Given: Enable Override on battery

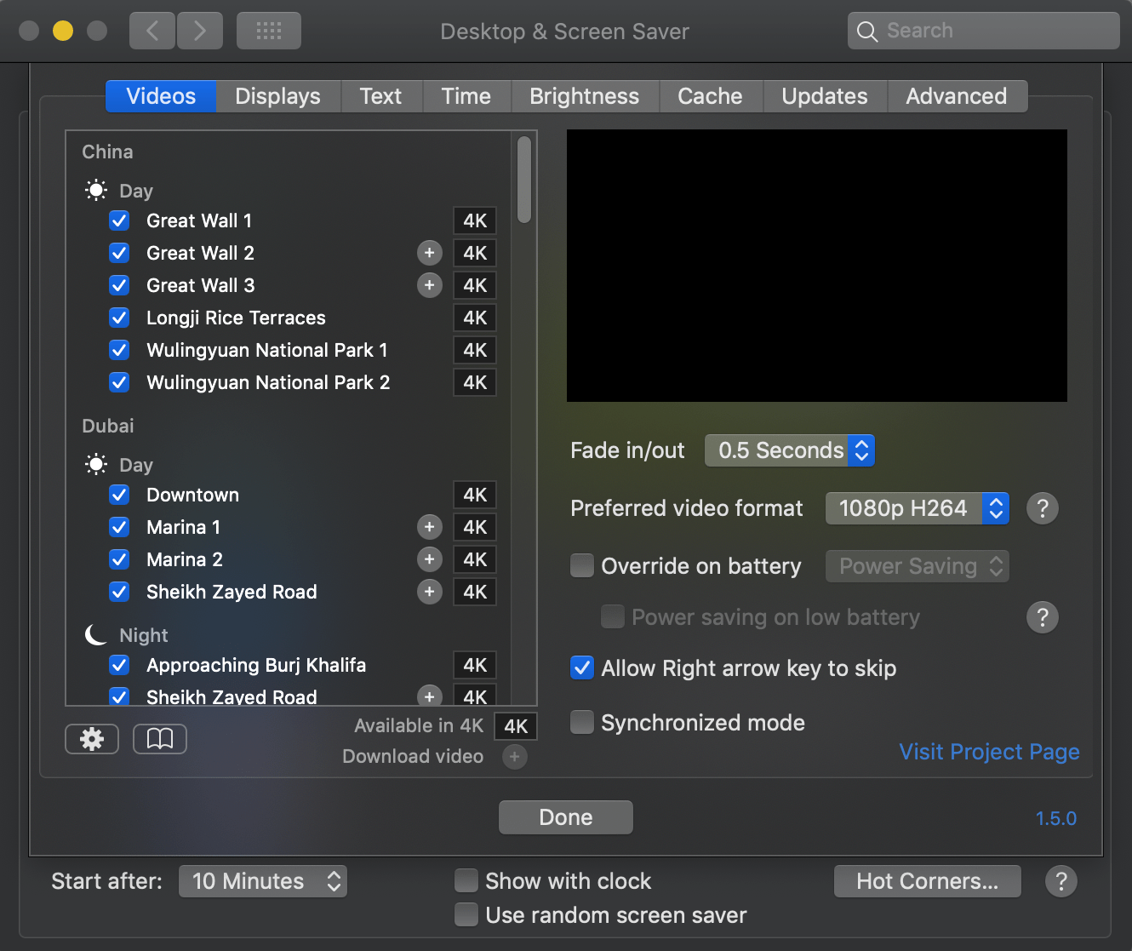Looking at the screenshot, I should click(x=582, y=565).
